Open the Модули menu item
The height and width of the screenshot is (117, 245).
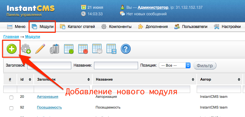(43, 27)
